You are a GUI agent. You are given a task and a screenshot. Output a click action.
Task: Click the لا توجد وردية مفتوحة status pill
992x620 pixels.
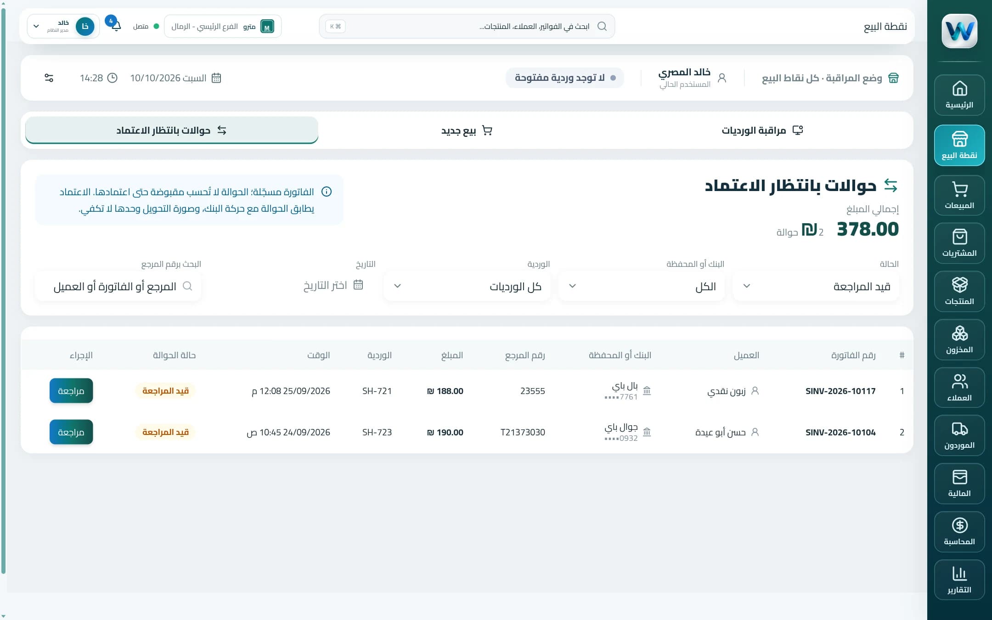[565, 78]
